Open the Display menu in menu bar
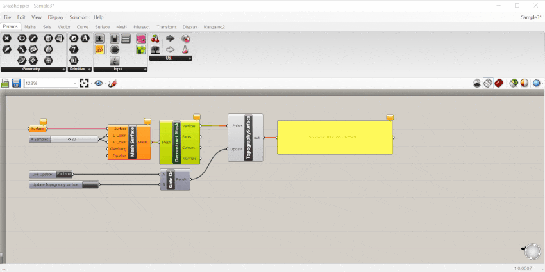 coord(56,17)
